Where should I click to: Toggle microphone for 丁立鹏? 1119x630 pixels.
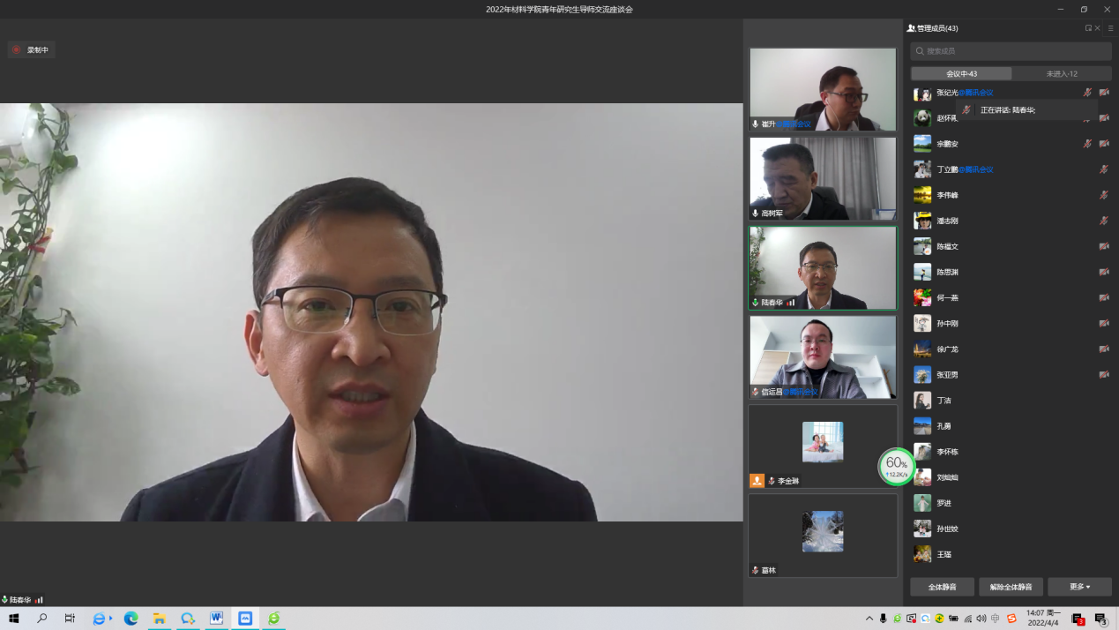(1103, 169)
